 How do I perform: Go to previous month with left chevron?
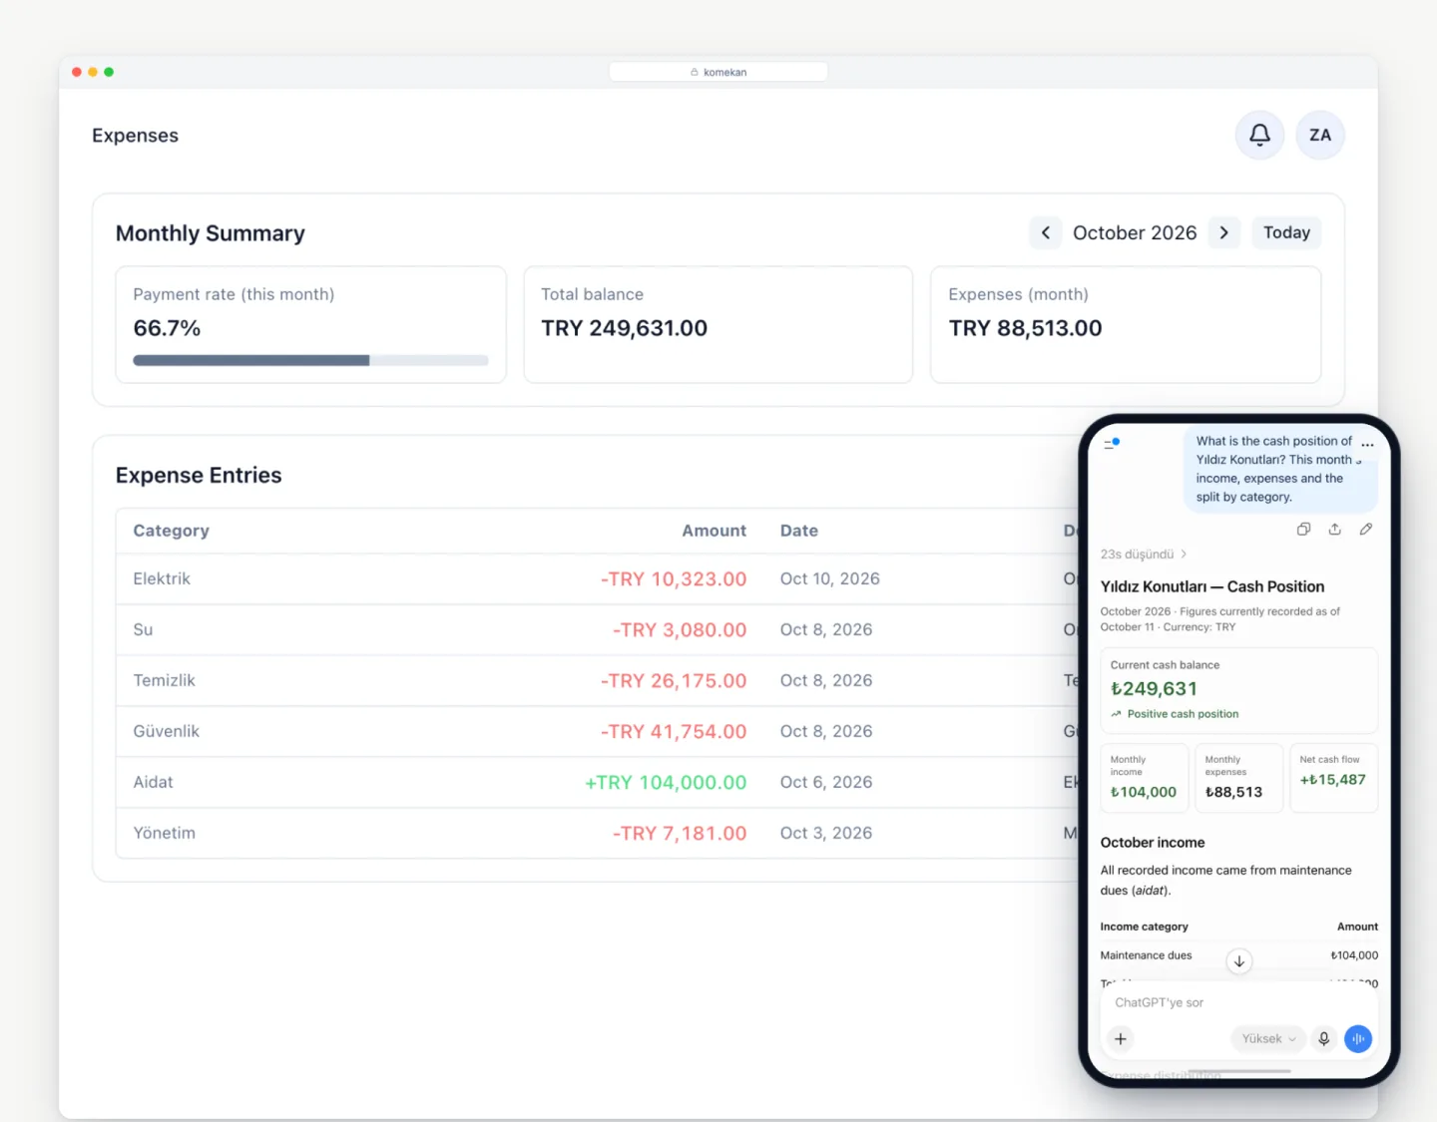[x=1045, y=232]
